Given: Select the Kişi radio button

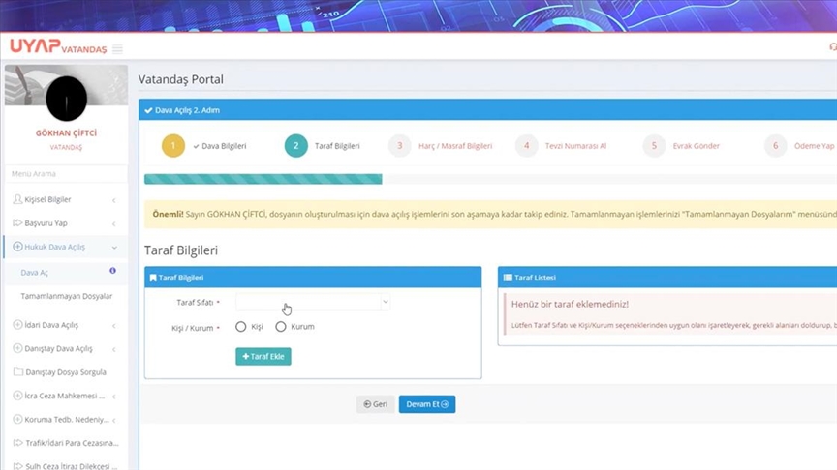Looking at the screenshot, I should click(x=241, y=327).
